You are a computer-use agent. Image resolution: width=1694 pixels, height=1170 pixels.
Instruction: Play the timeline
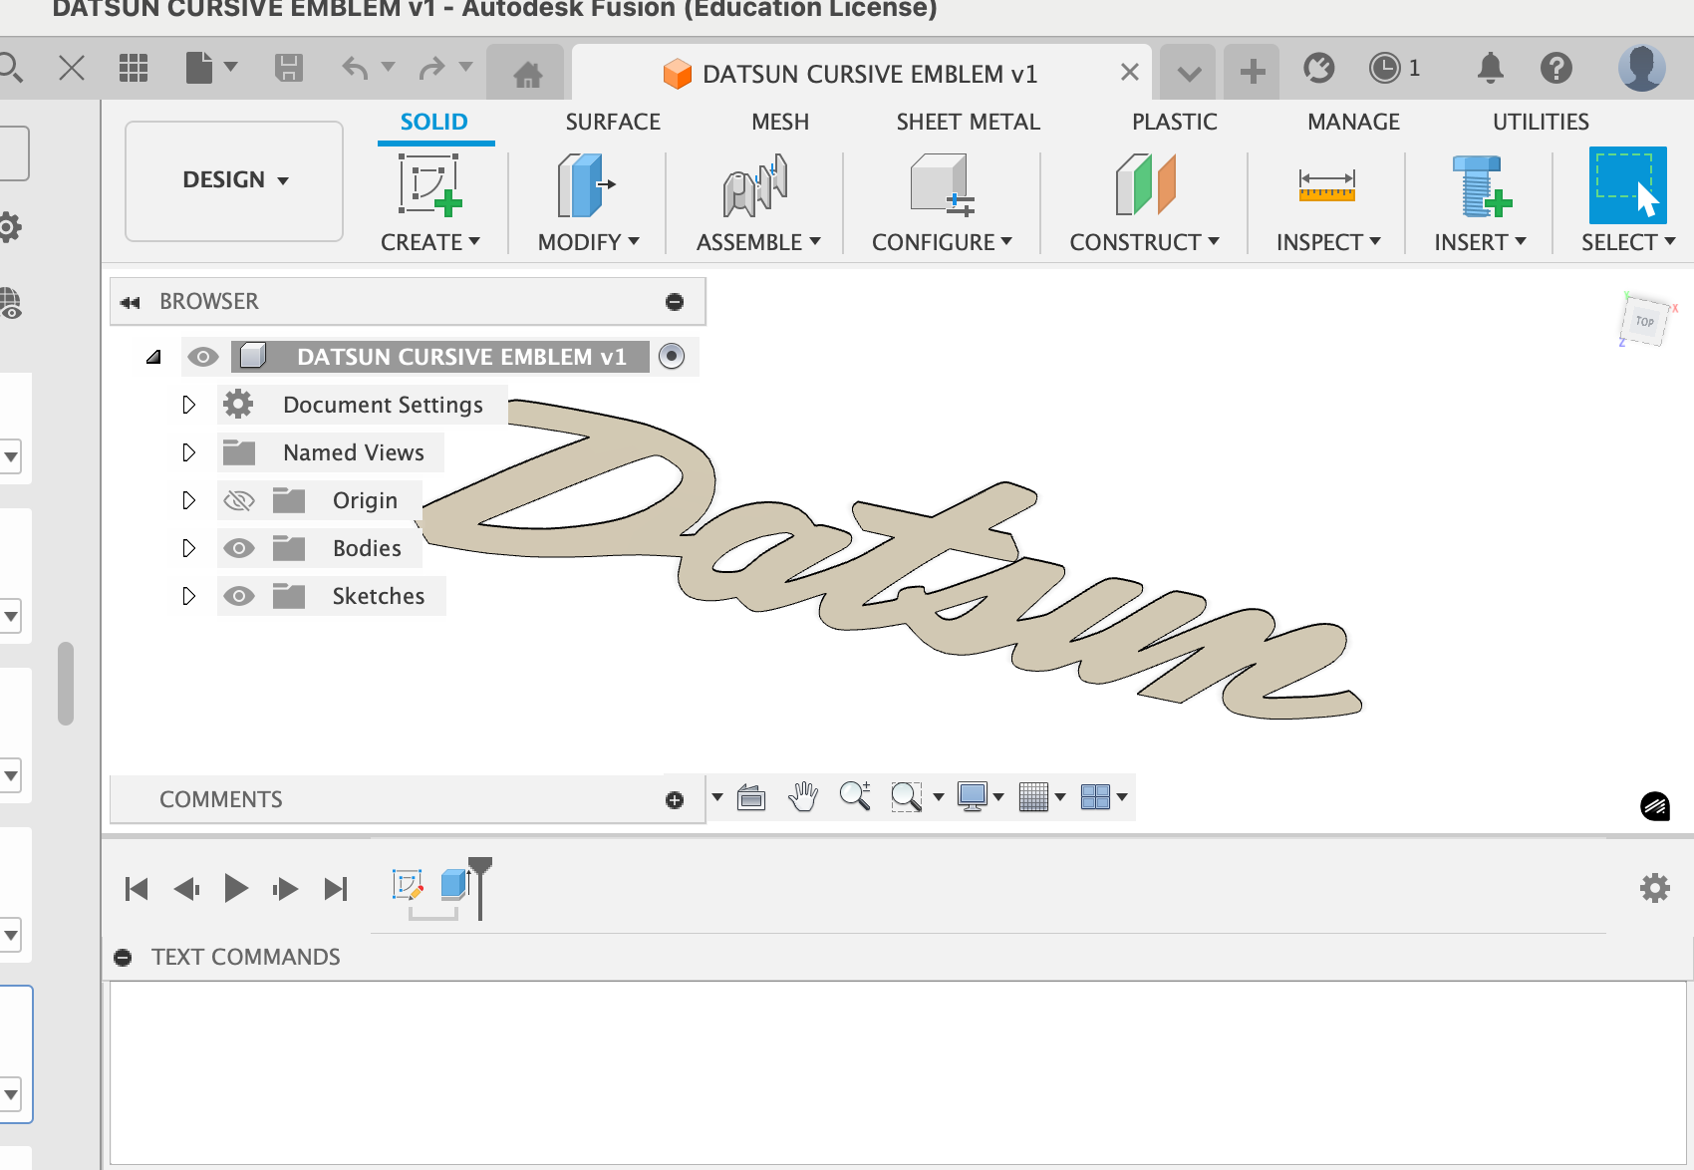[236, 888]
